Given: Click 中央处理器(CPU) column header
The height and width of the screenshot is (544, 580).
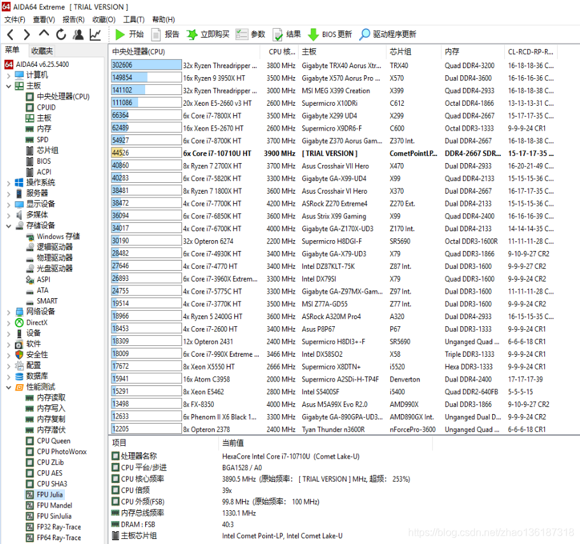Looking at the screenshot, I should (184, 52).
